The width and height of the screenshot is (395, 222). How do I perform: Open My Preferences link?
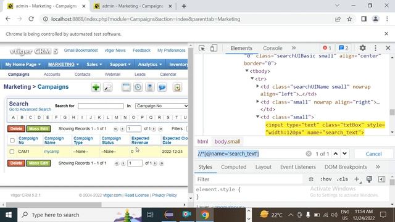[x=172, y=51]
